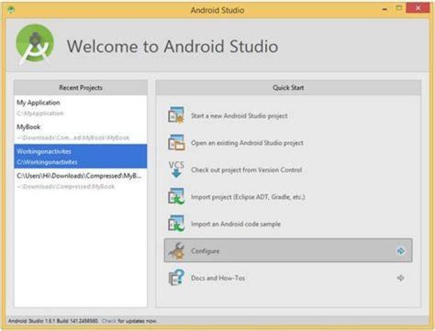Click the C:\MyApplication path text
The image size is (435, 331).
coord(40,113)
